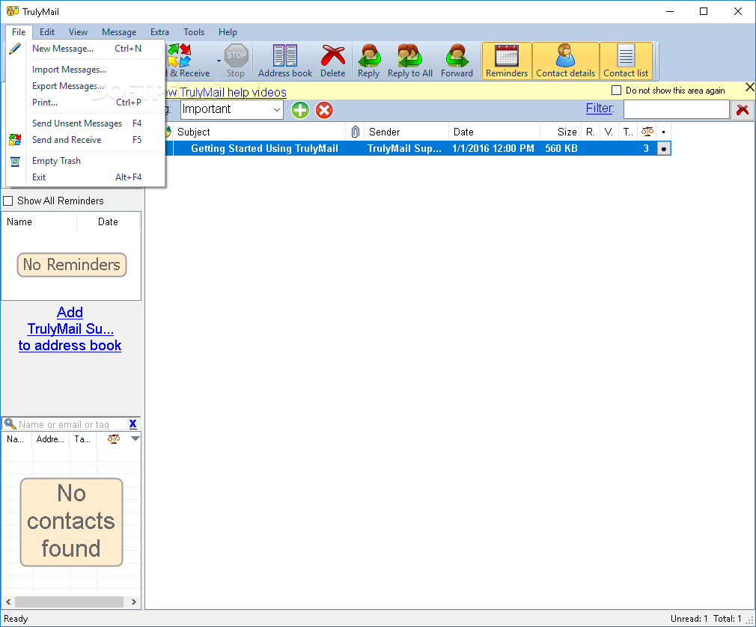Select Import Messages menu entry
756x627 pixels.
pos(86,70)
